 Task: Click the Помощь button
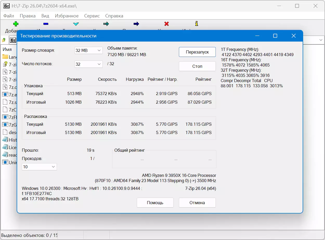pyautogui.click(x=155, y=203)
